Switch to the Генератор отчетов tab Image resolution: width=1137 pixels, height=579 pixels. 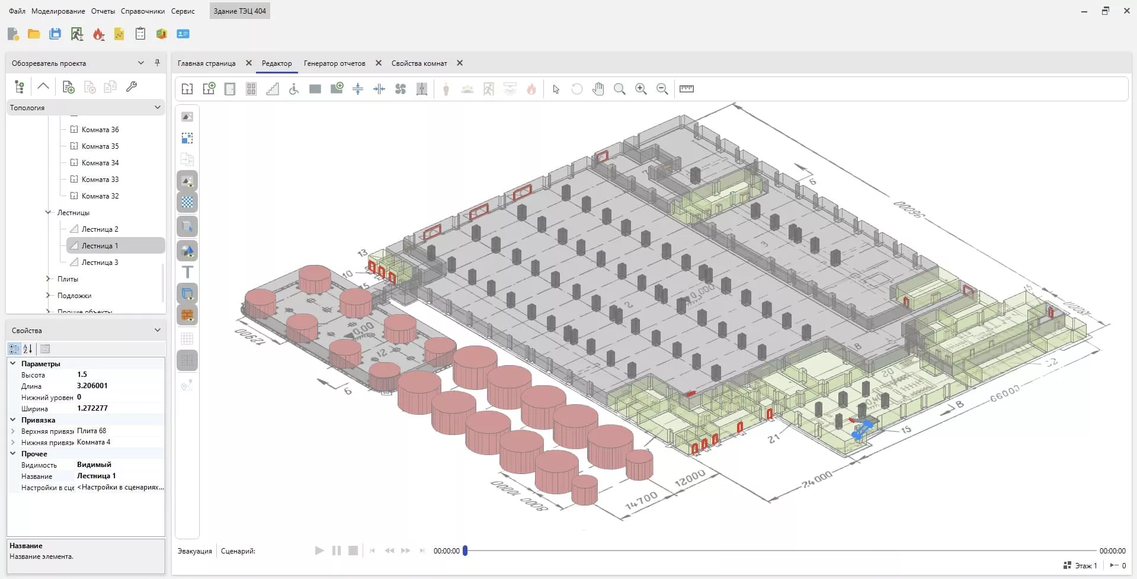[334, 63]
